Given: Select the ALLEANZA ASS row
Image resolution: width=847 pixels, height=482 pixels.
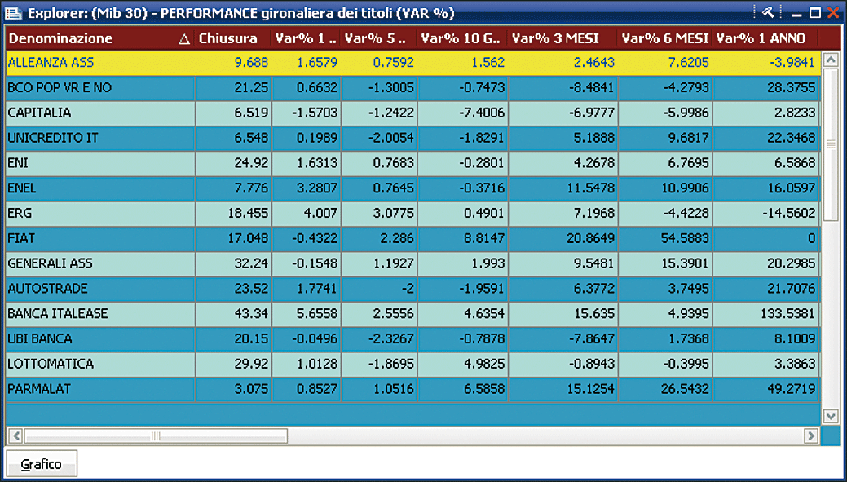Looking at the screenshot, I should [x=413, y=63].
